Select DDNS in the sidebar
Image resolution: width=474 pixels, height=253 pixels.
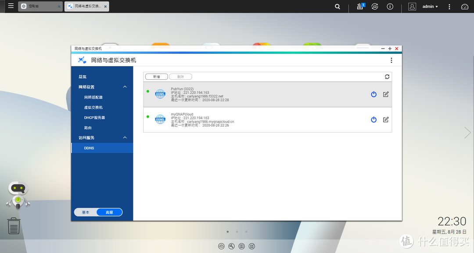point(102,148)
